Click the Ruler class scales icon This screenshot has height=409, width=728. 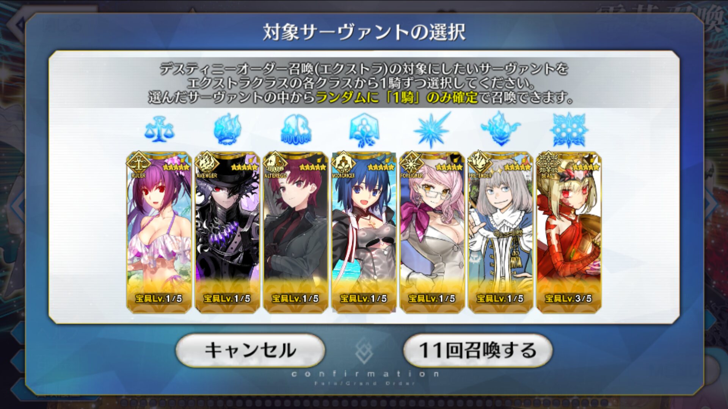159,130
